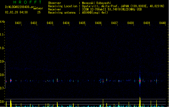Click the 0438 time marker
Viewport: 169px width, 107px height.
point(131,23)
